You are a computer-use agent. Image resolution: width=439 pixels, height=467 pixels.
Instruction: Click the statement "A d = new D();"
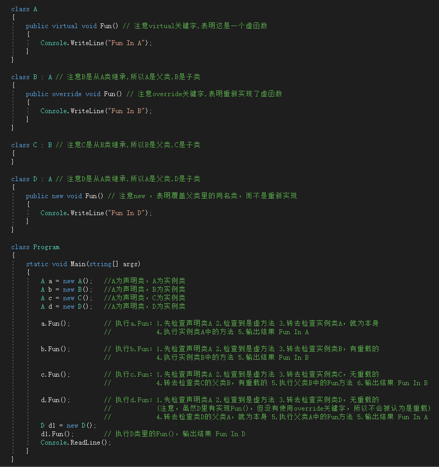pyautogui.click(x=66, y=307)
